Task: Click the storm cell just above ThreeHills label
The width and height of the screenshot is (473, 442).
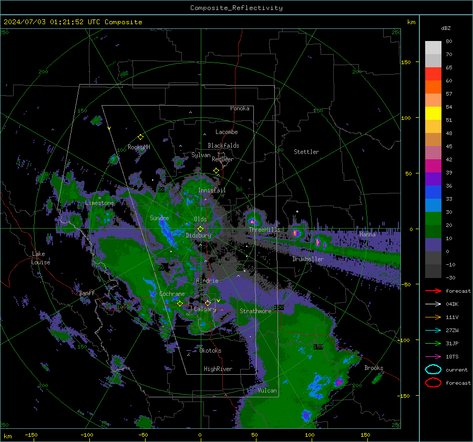Action: pyautogui.click(x=253, y=221)
